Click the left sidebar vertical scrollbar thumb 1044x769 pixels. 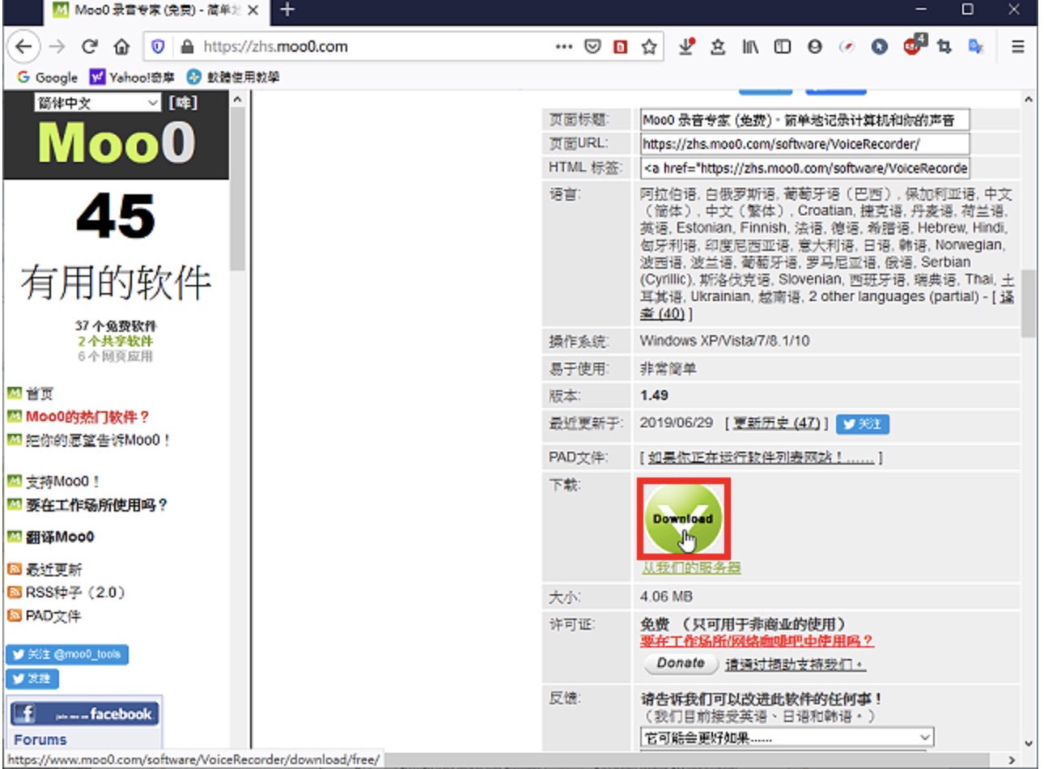click(x=237, y=188)
